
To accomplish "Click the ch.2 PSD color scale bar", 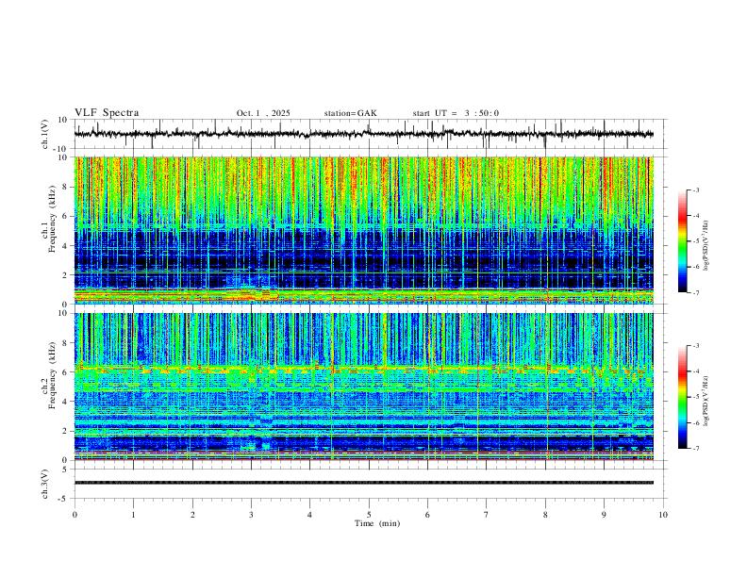I will [682, 397].
